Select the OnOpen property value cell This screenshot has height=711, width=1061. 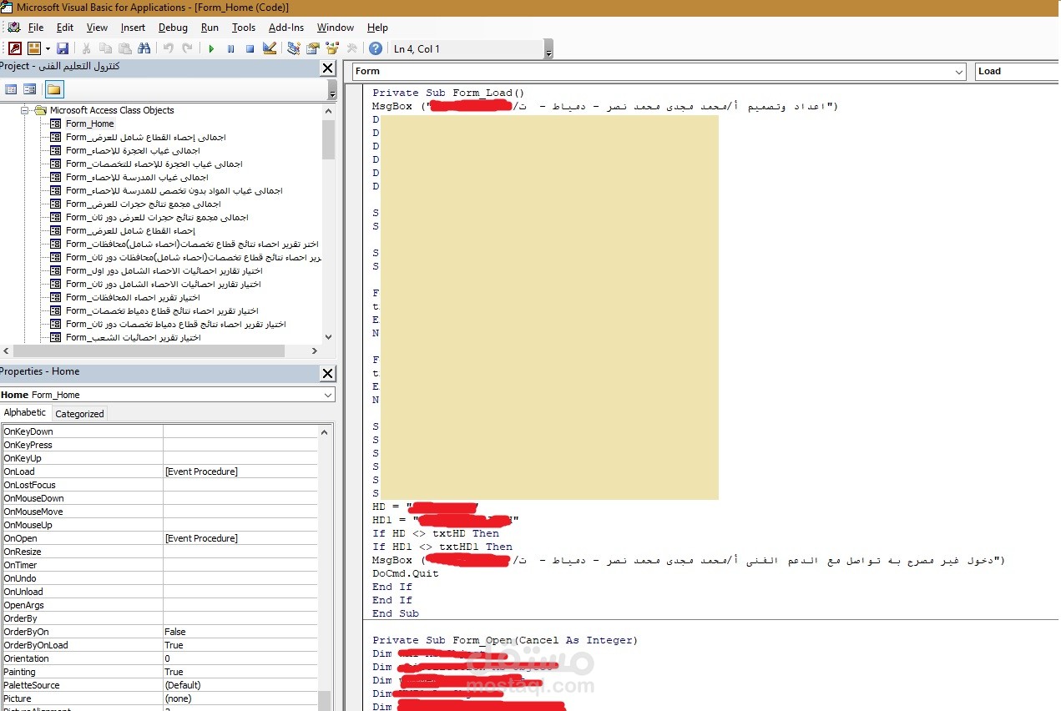[240, 538]
